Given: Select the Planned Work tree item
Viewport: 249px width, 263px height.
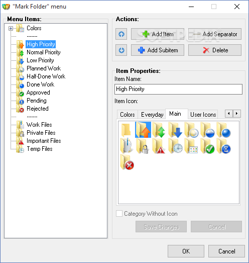Looking at the screenshot, I should [x=44, y=68].
